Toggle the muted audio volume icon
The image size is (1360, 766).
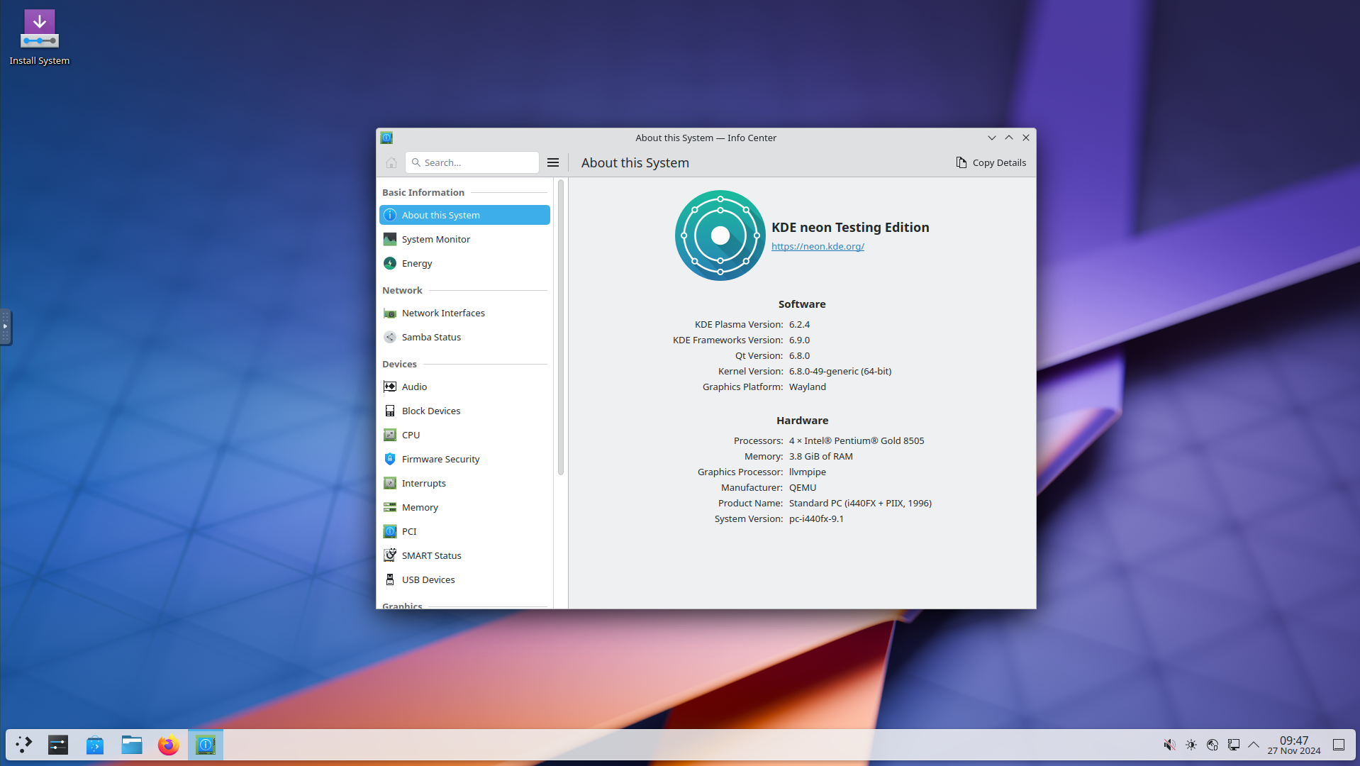point(1169,745)
